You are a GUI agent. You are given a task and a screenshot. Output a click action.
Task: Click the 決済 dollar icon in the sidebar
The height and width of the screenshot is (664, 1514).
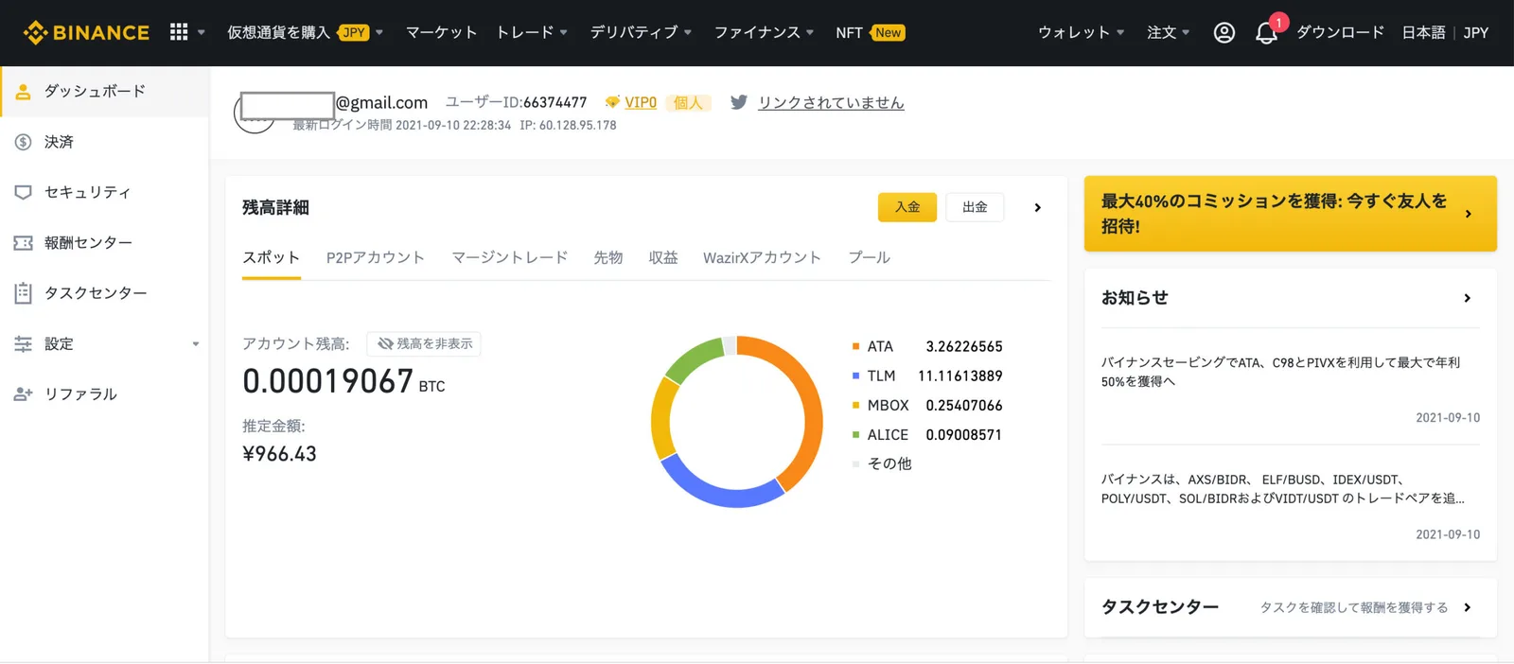pos(24,142)
